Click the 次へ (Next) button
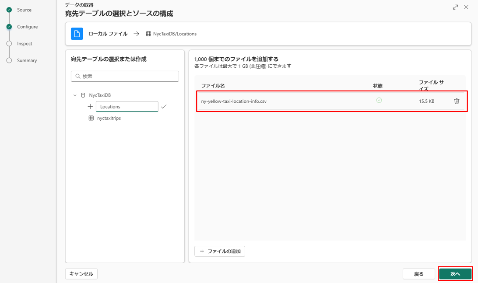Screen dimensions: 478x283 coord(455,274)
